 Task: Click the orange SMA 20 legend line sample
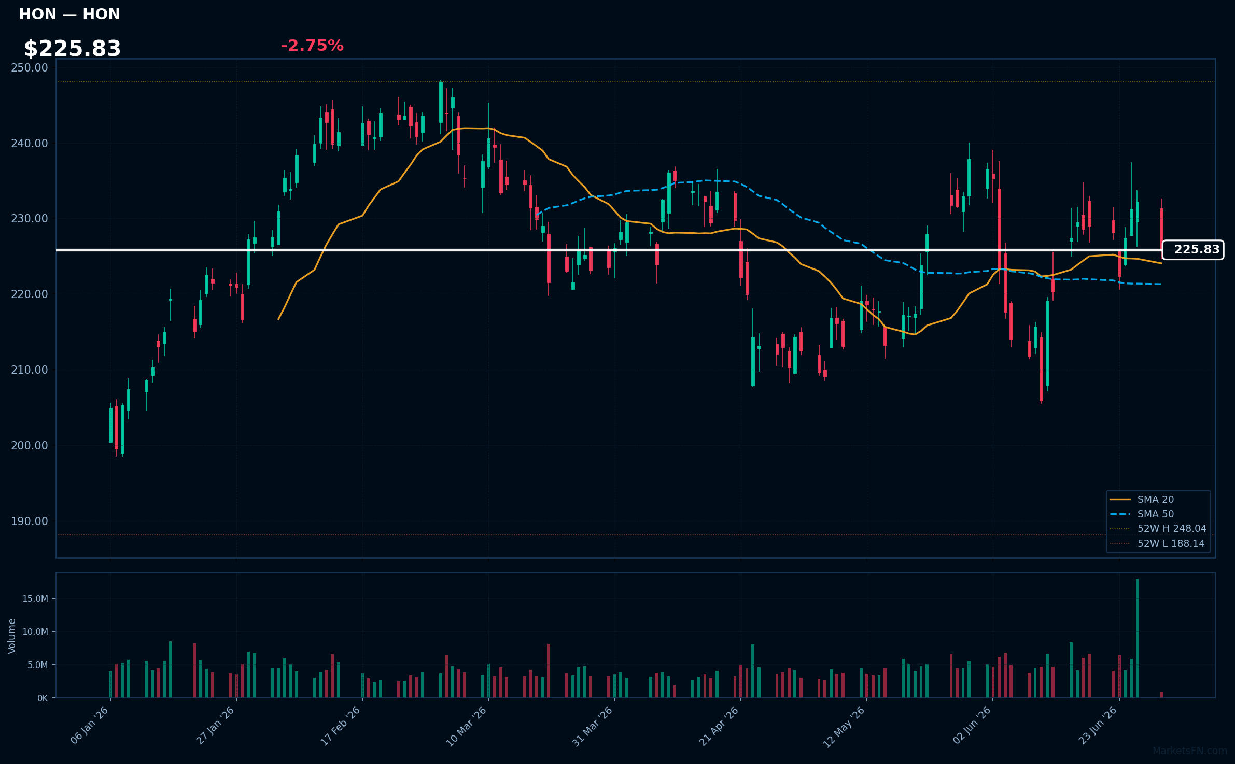pos(1120,500)
